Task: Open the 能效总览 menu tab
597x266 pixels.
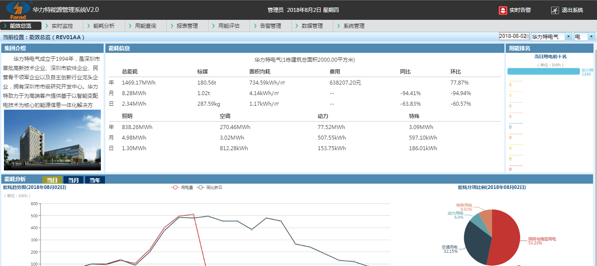Action: (21, 26)
